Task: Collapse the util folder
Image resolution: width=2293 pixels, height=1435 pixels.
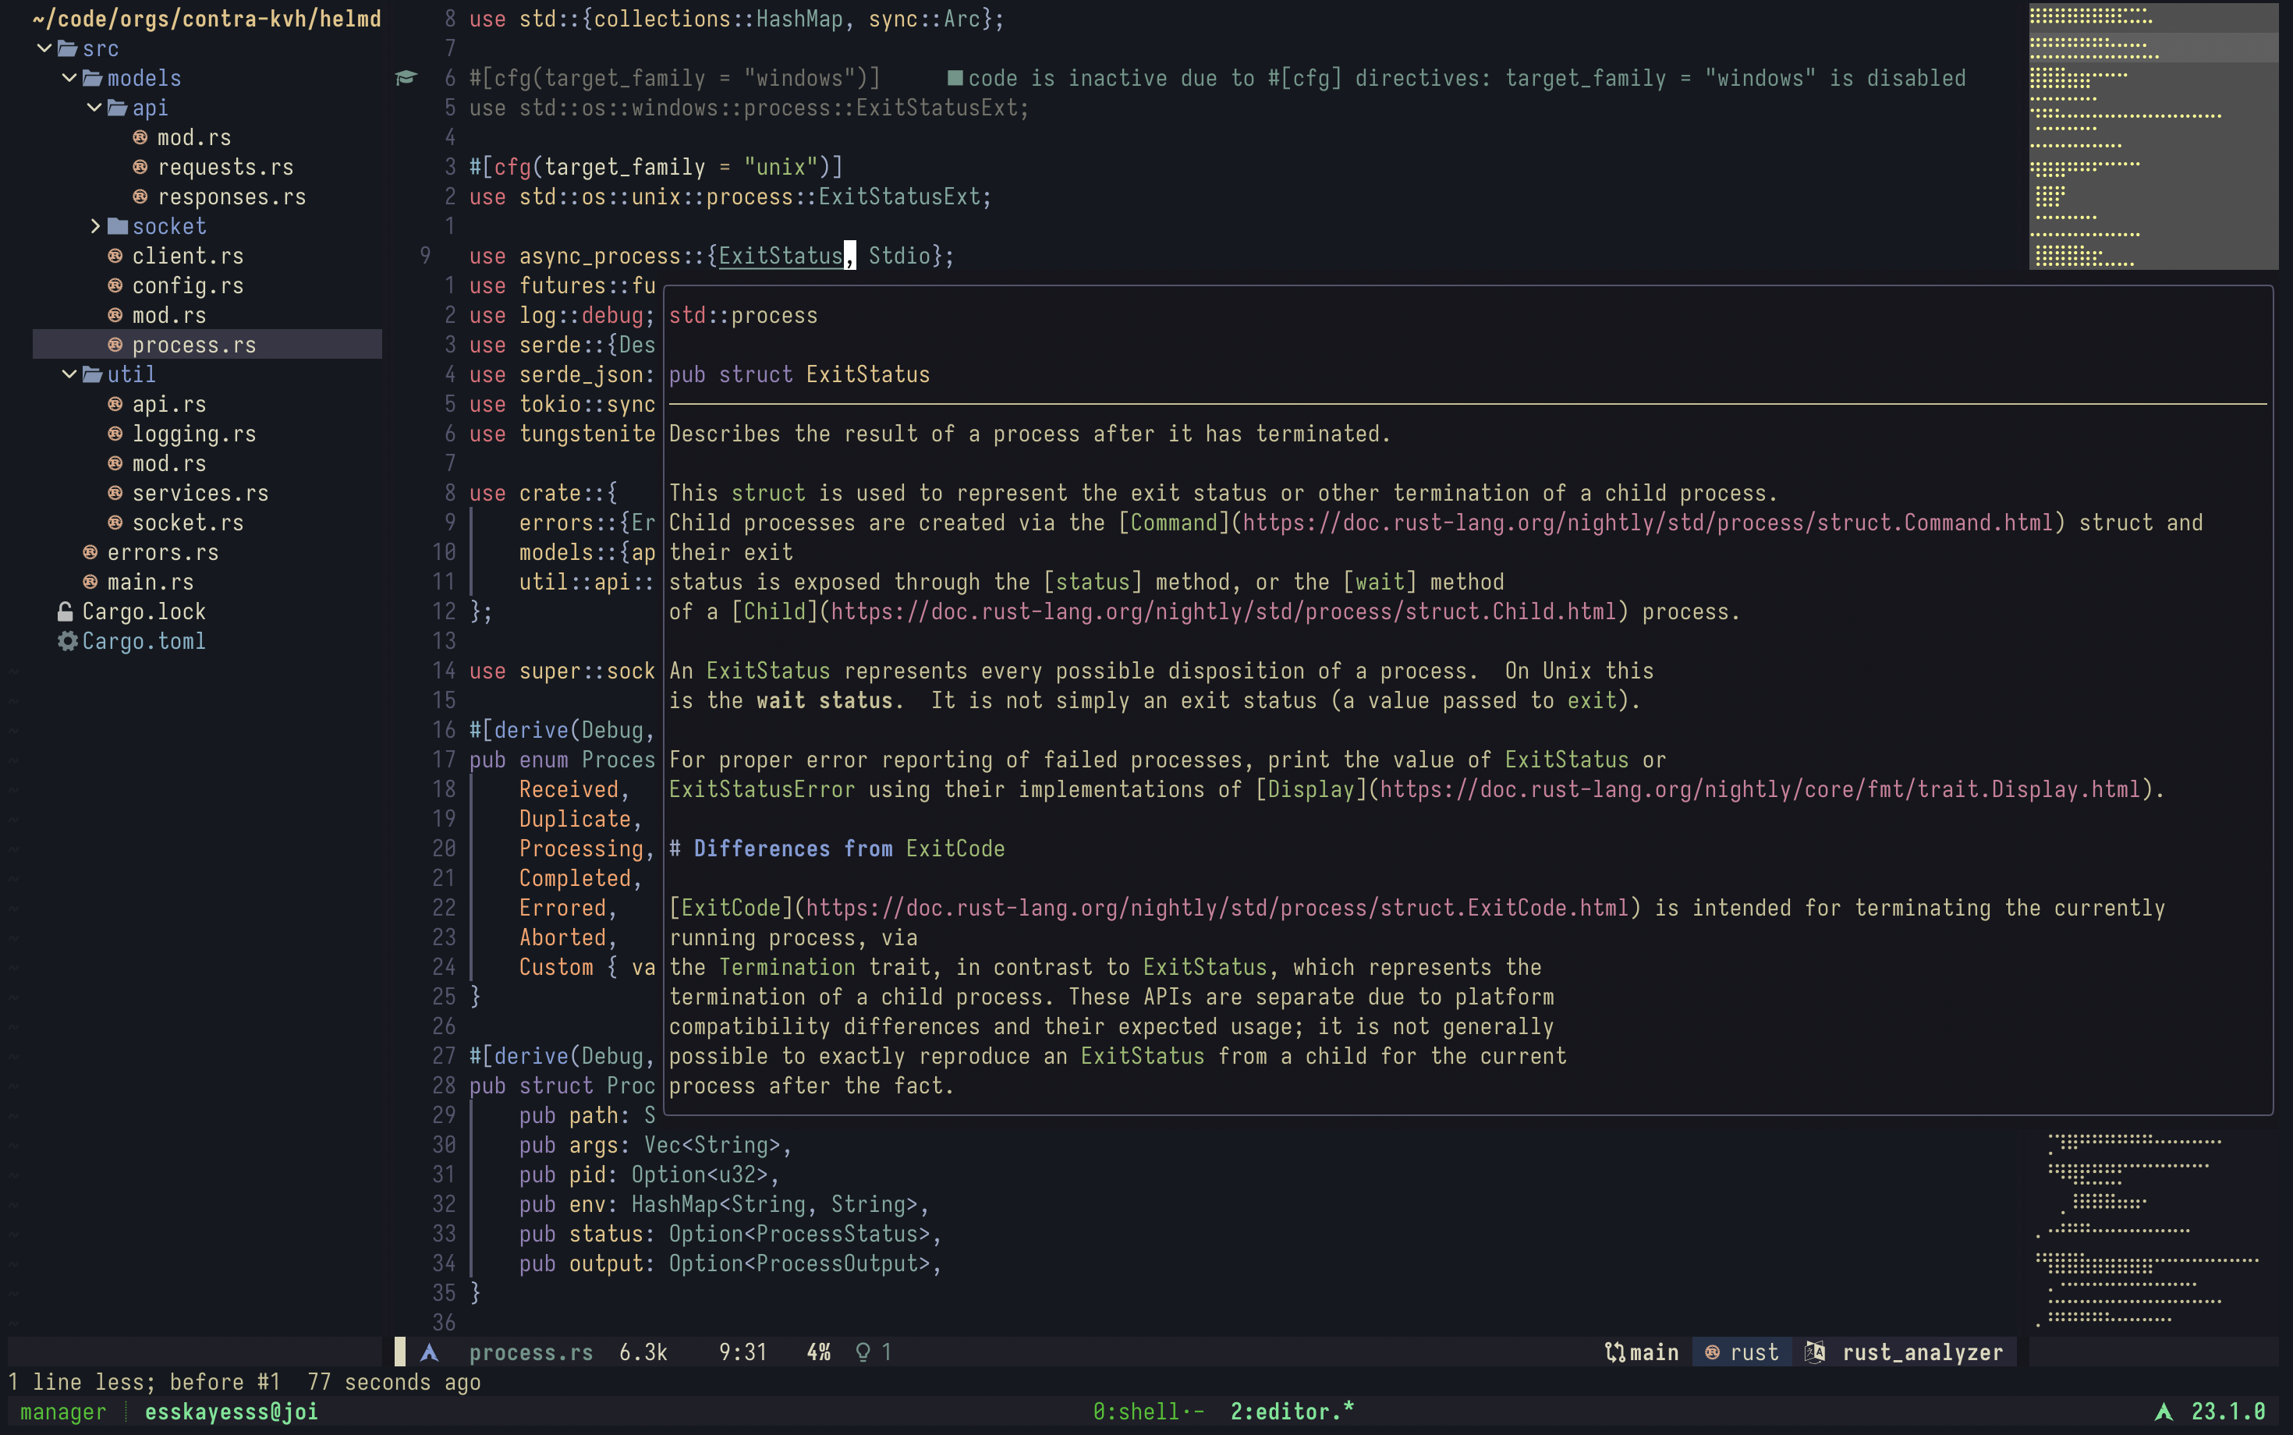Action: (69, 374)
